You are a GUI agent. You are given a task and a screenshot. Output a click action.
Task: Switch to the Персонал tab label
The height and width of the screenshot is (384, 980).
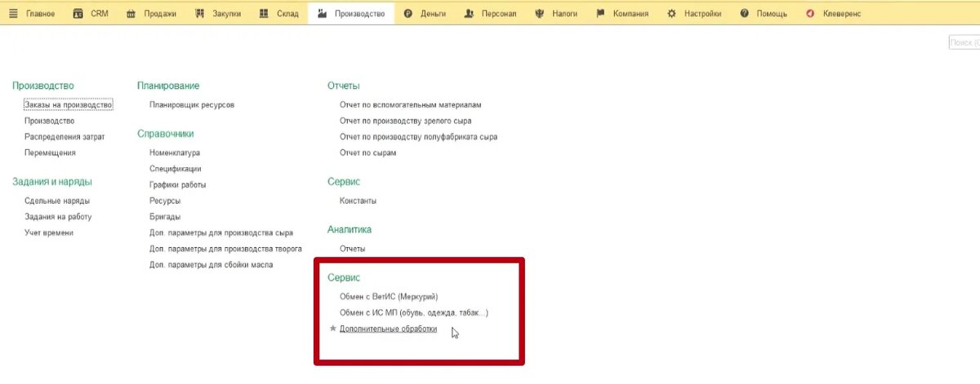point(498,15)
